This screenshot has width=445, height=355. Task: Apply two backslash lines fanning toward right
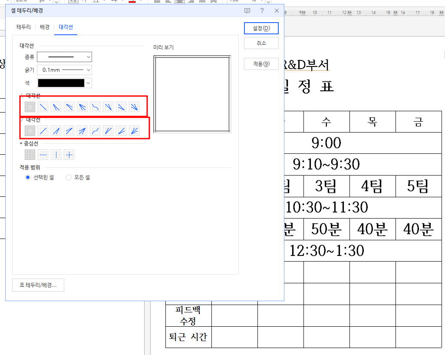coord(69,107)
